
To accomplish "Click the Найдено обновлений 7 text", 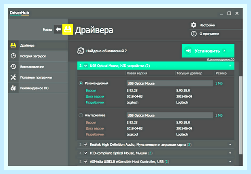I will tap(106, 51).
